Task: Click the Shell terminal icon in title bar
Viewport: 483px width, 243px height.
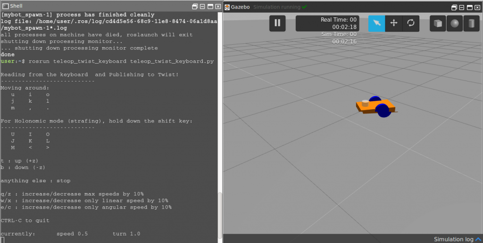Action: pos(5,6)
